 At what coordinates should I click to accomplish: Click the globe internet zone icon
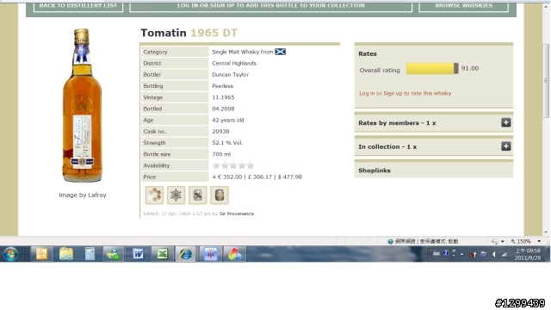pos(390,241)
